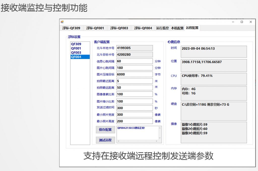Click the 信息心跳间隔 input field
This screenshot has width=258, height=171.
134,61
